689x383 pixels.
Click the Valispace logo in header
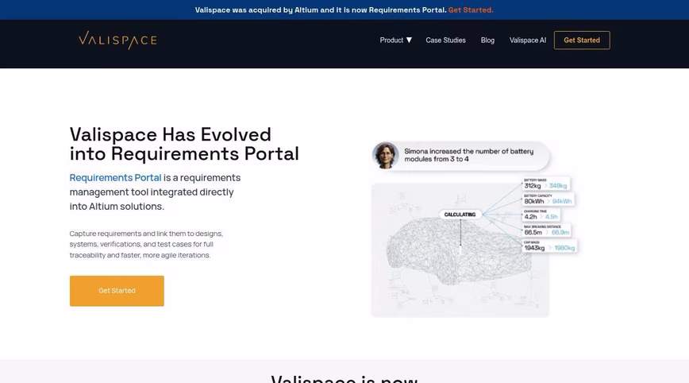[x=117, y=40]
